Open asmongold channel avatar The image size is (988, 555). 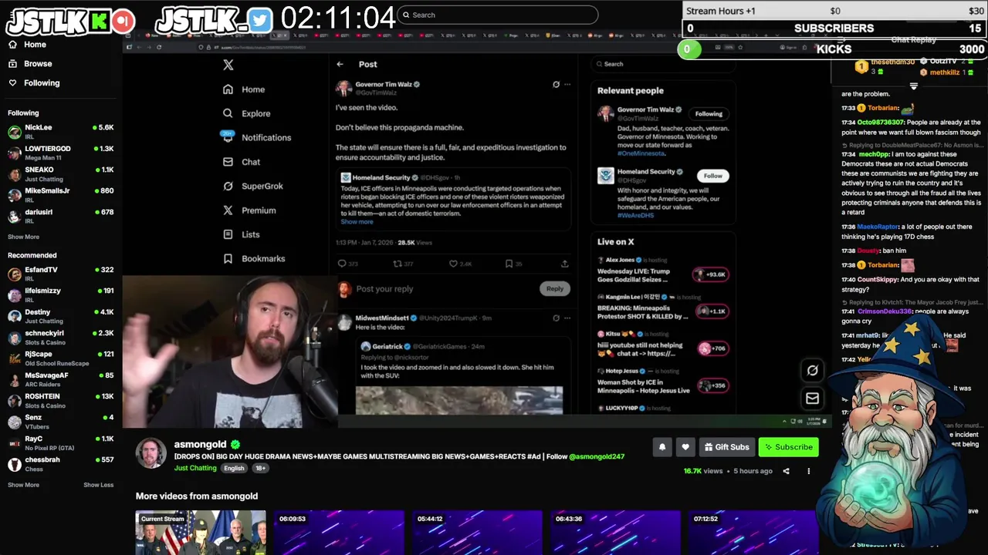151,453
